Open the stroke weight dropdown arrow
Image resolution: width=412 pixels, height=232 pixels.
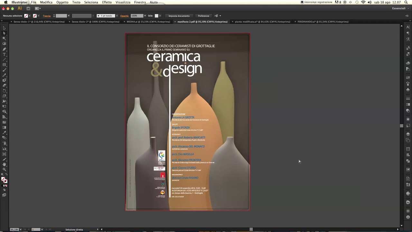coord(69,16)
